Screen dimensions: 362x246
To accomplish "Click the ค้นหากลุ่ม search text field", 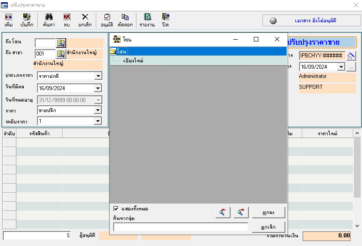I will click(181, 227).
